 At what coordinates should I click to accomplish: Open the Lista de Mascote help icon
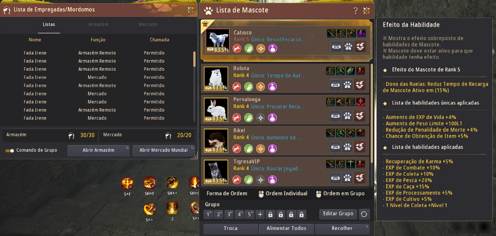[x=355, y=11]
